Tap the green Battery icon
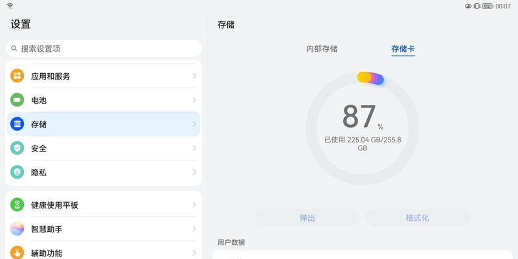The width and height of the screenshot is (518, 259). point(17,100)
